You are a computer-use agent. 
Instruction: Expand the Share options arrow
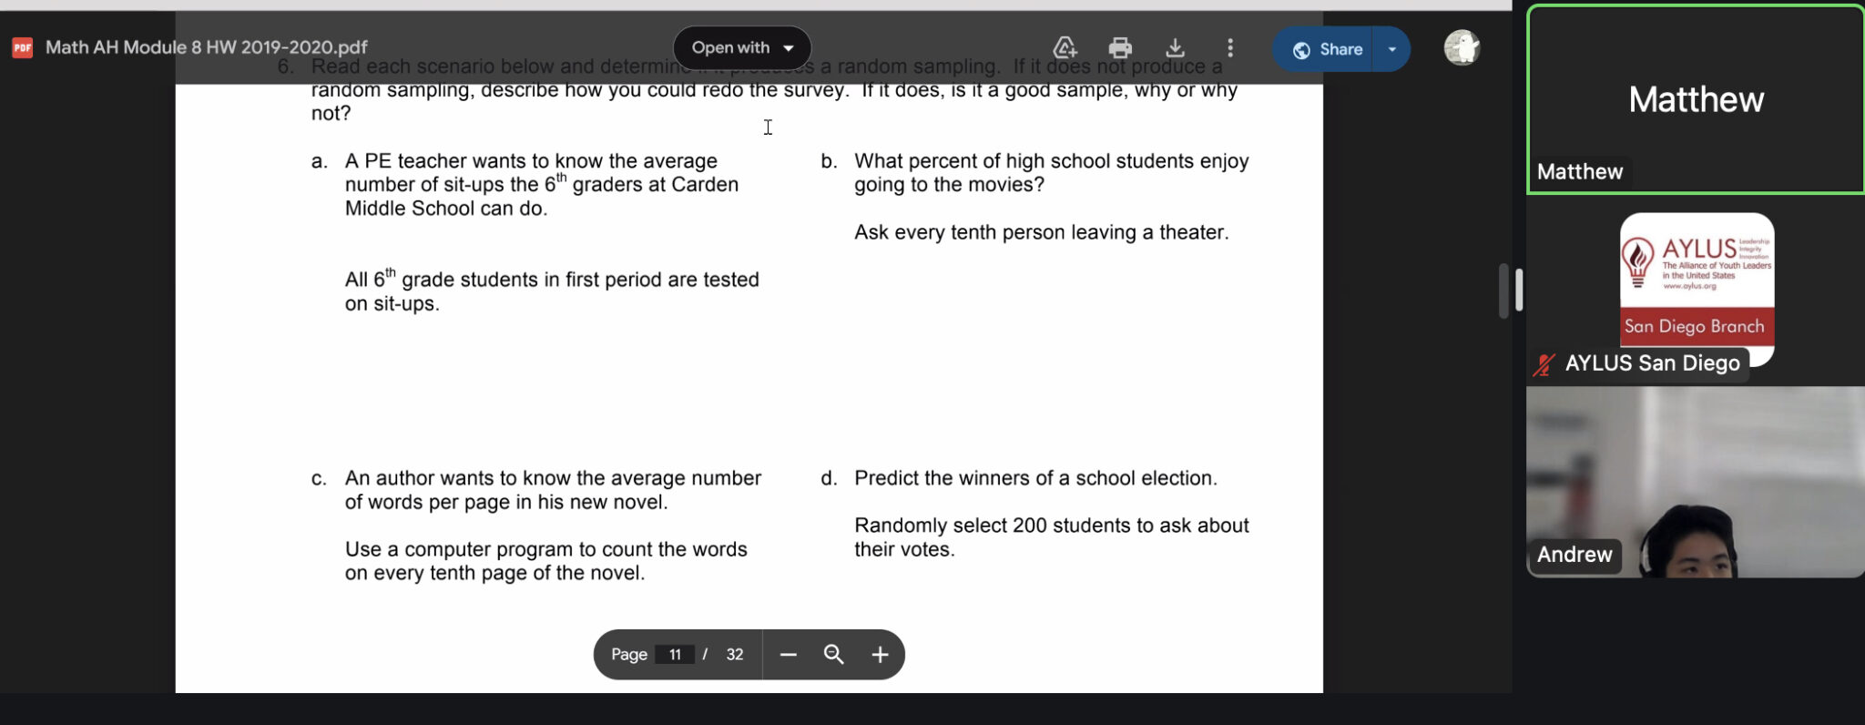coord(1392,49)
